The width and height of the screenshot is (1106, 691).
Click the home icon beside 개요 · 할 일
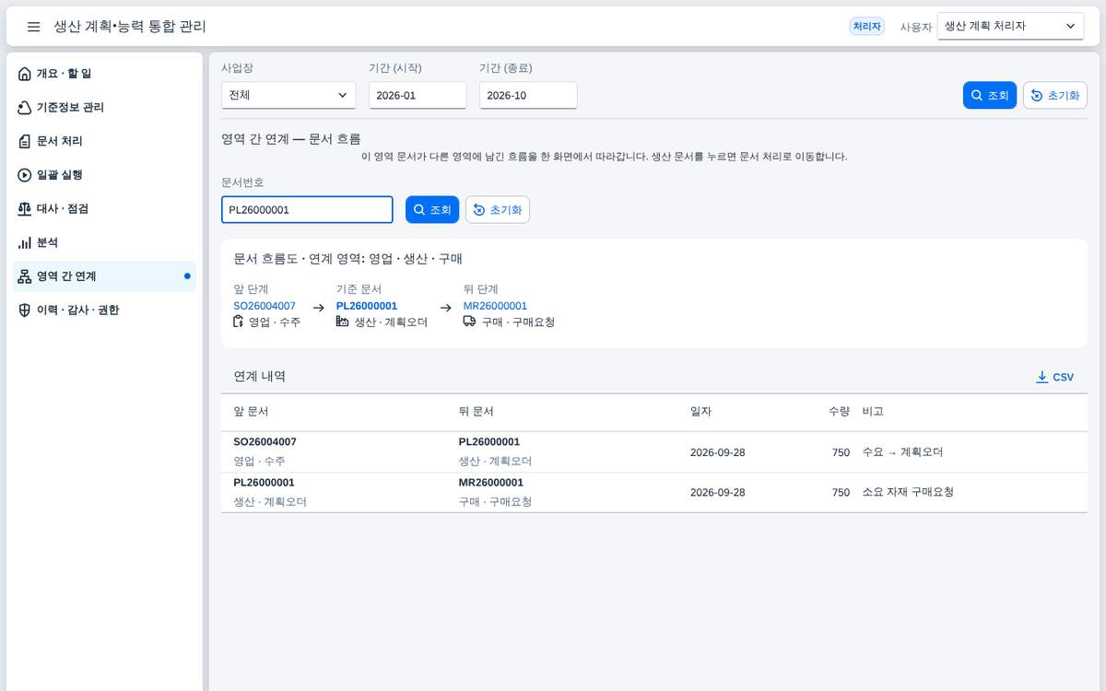click(x=25, y=74)
